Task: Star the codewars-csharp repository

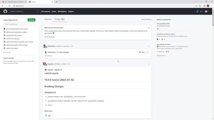Action: click(162, 39)
